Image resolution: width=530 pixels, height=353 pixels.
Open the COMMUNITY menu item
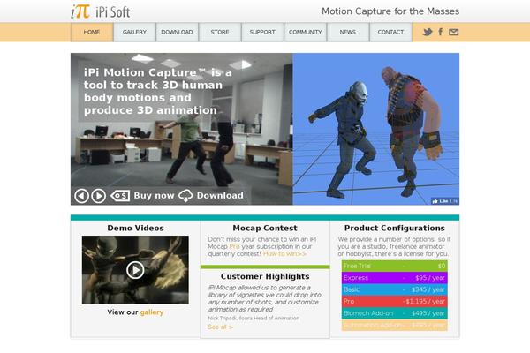click(x=306, y=32)
